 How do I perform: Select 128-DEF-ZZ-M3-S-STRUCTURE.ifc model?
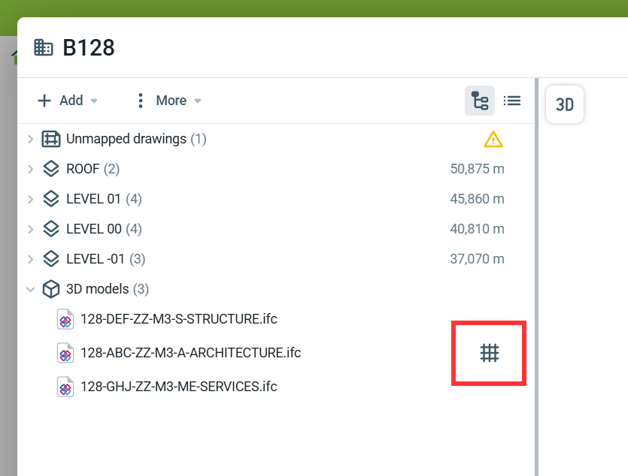(179, 319)
